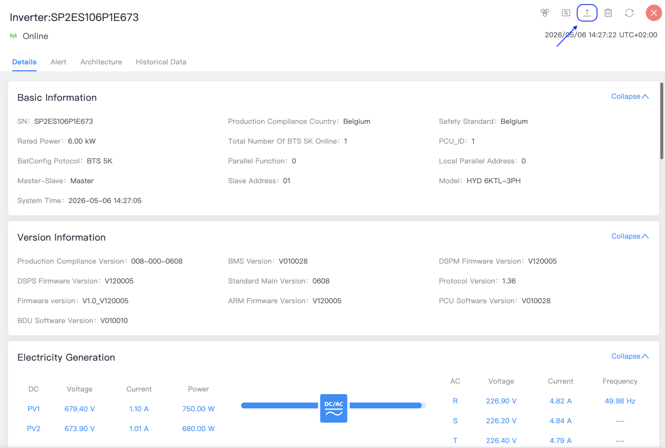Click the PV2 row label
665x448 pixels.
33,428
